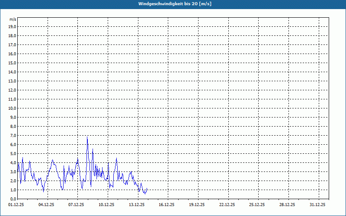Viewport: 346px width, 216px height.
Task: Click the 7,0 y-axis value label
Action: coord(13,135)
